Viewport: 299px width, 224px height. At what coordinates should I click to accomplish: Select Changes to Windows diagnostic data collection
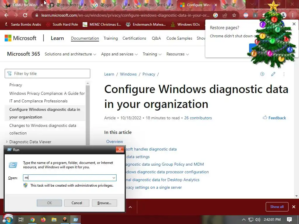coord(43,129)
